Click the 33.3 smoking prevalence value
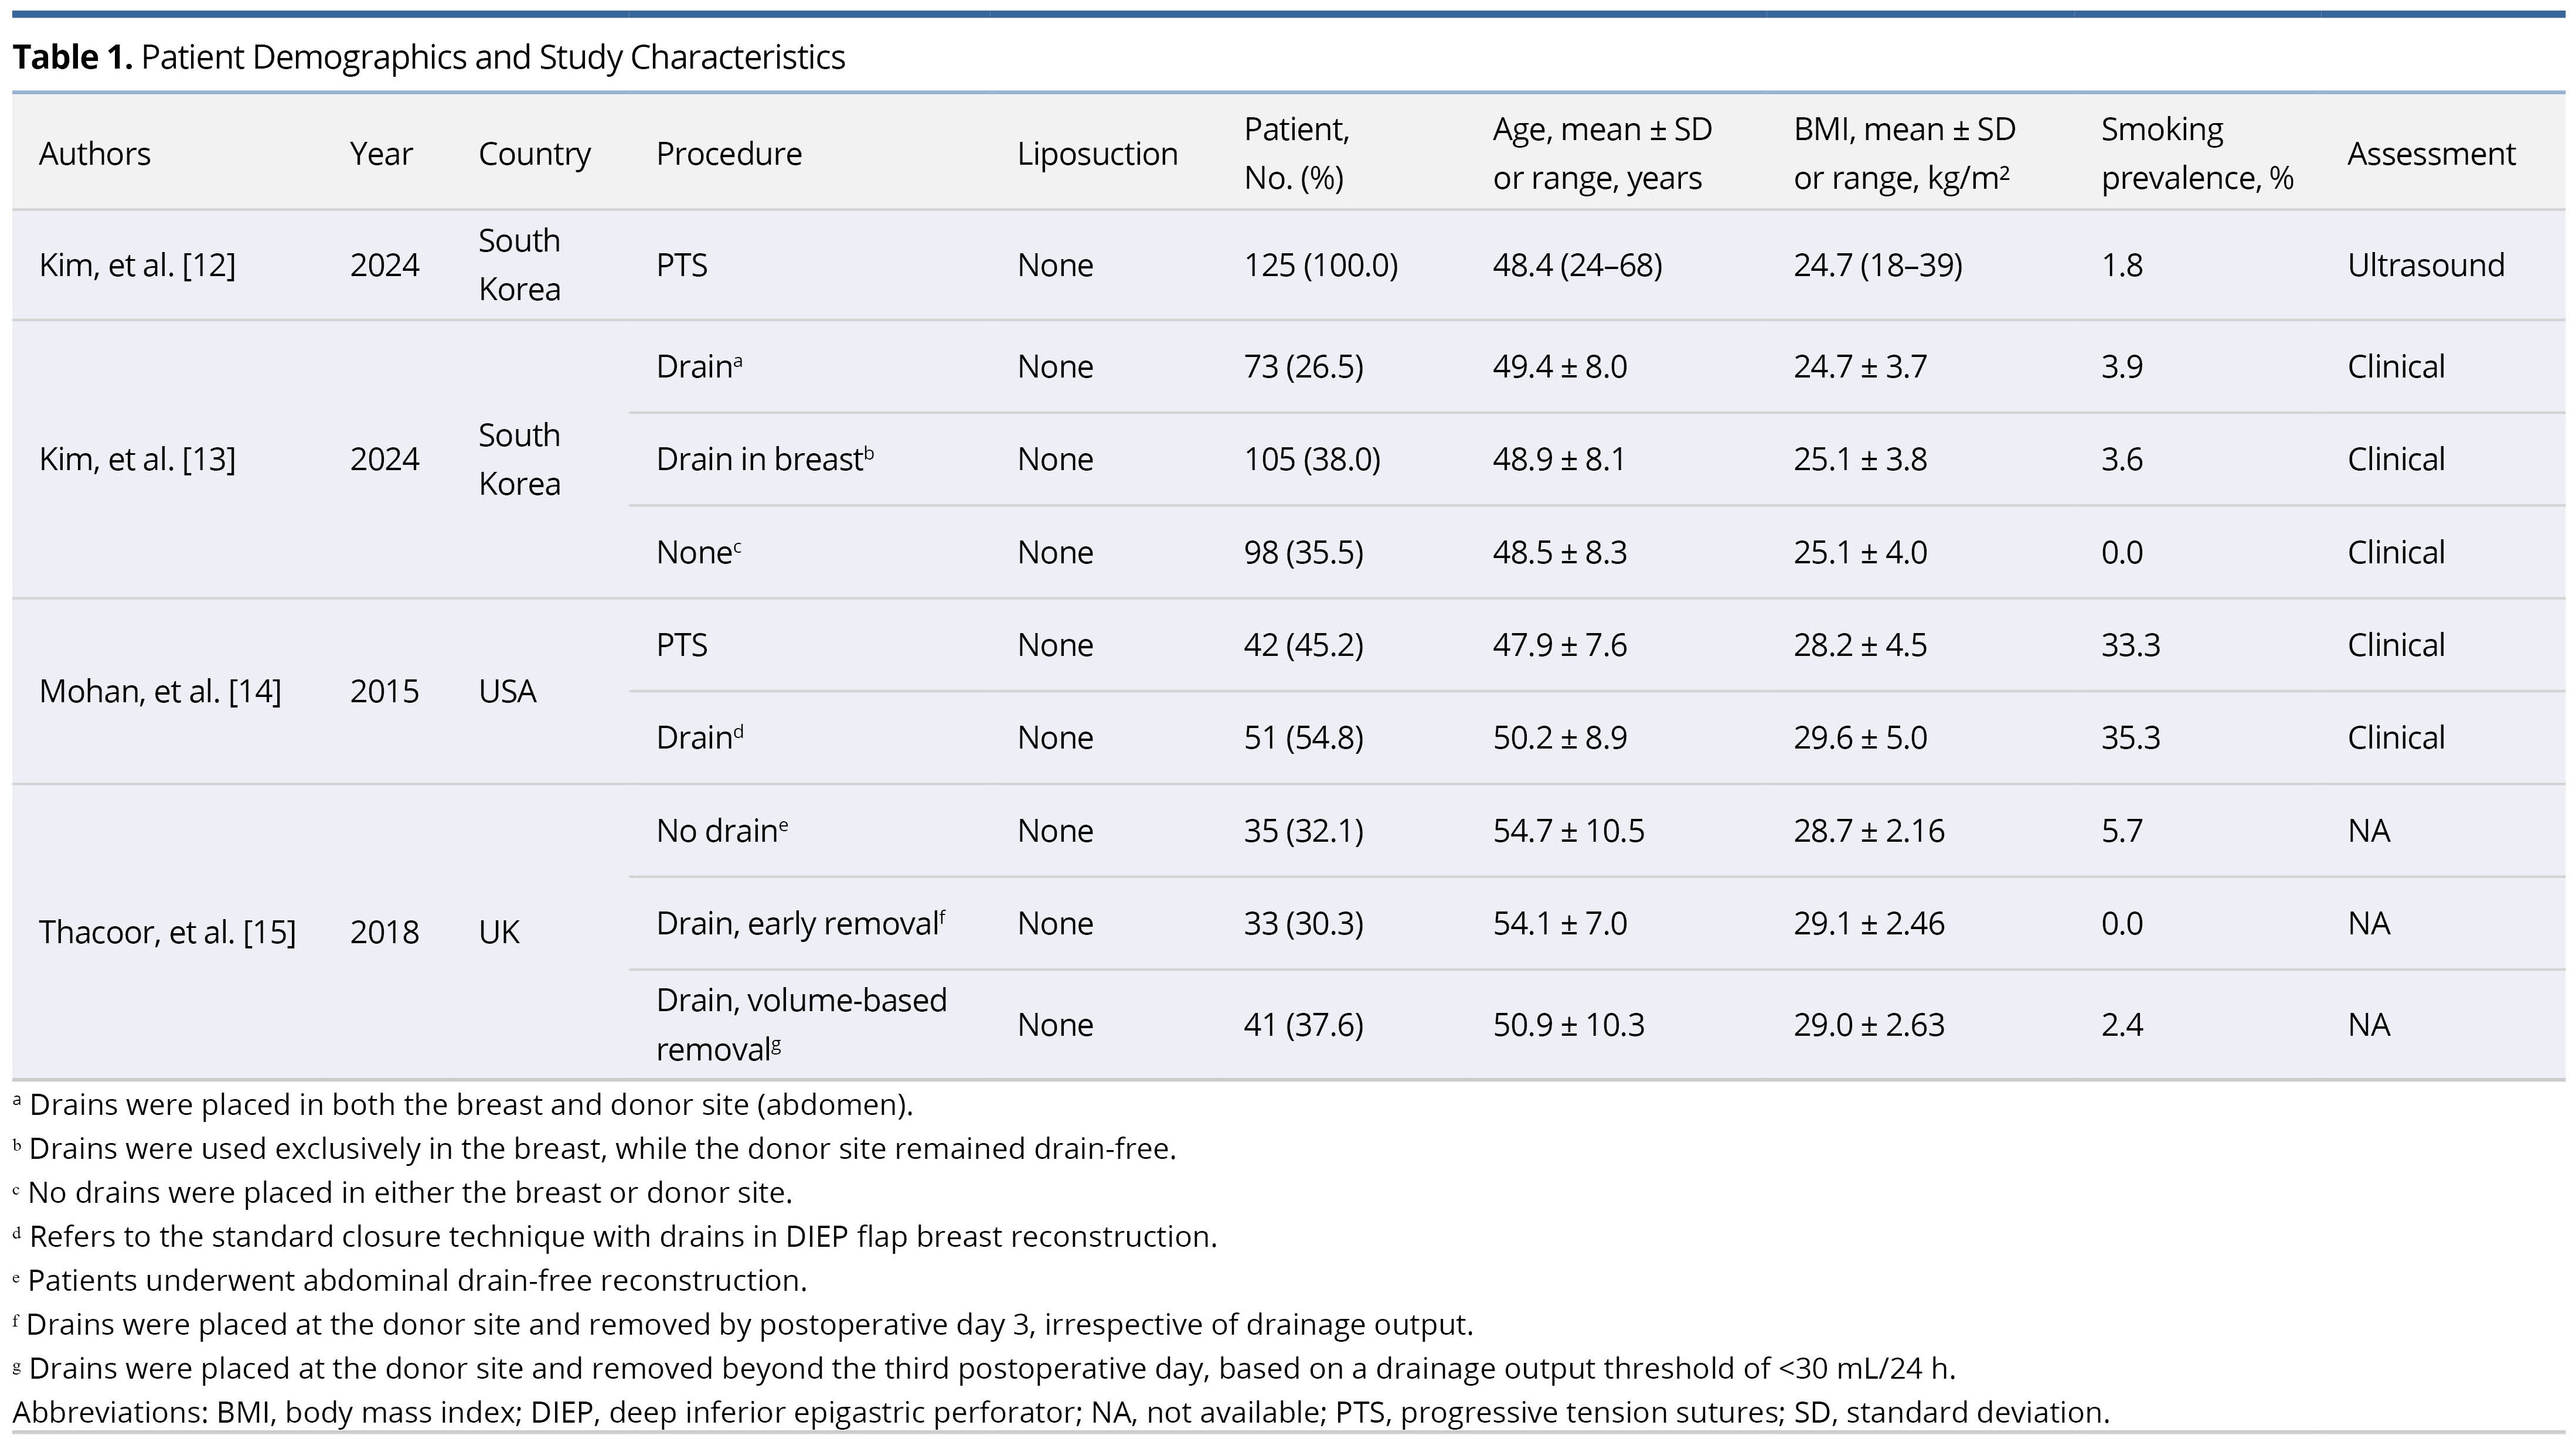The width and height of the screenshot is (2576, 1442). click(2131, 645)
